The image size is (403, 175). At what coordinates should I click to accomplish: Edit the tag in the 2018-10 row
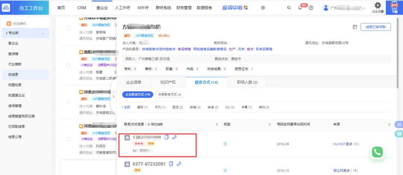pos(225,171)
